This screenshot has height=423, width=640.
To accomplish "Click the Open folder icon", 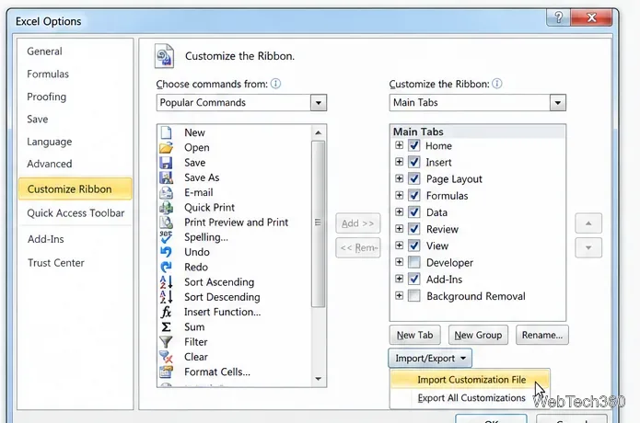I will click(166, 147).
